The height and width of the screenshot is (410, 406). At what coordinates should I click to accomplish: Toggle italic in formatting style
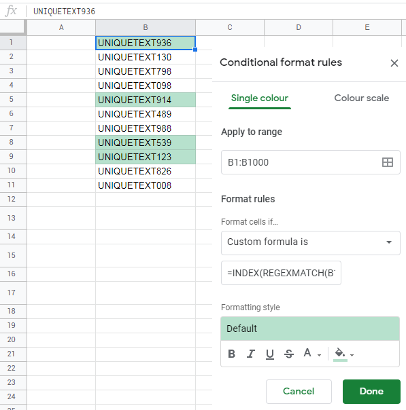(251, 354)
